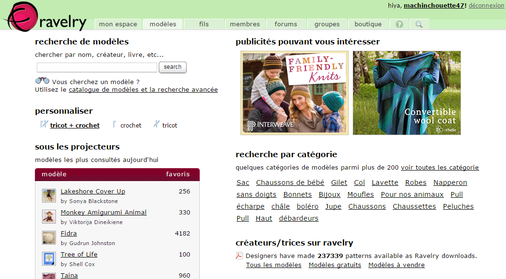This screenshot has height=279, width=506.
Task: Open the Tous les modèles link
Action: pos(274,265)
